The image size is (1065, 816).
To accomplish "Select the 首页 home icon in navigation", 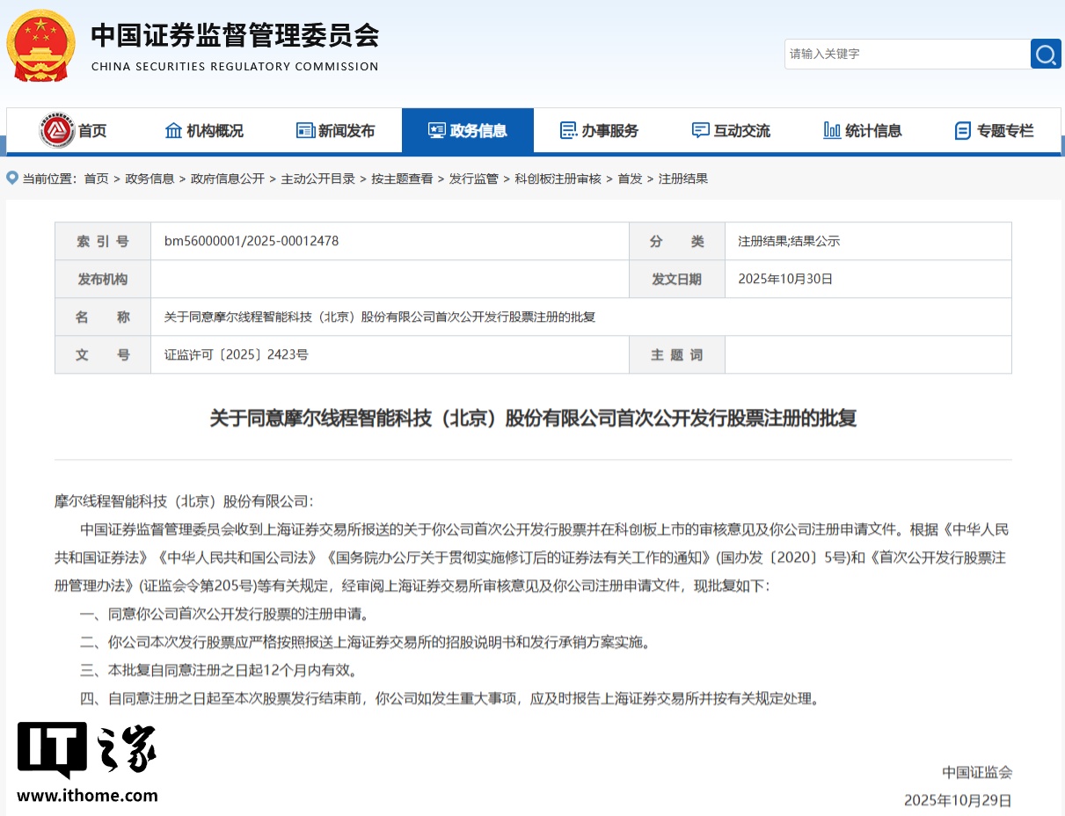I will point(55,129).
